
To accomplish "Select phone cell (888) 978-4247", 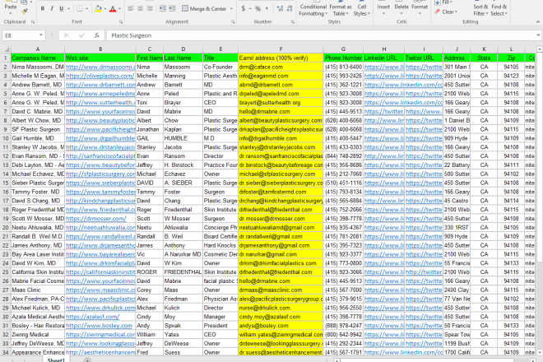I will tap(343, 326).
